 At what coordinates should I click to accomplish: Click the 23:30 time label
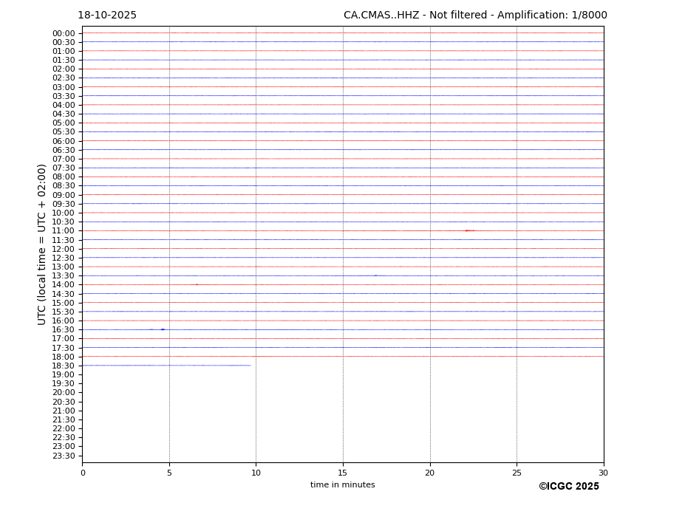pyautogui.click(x=64, y=456)
